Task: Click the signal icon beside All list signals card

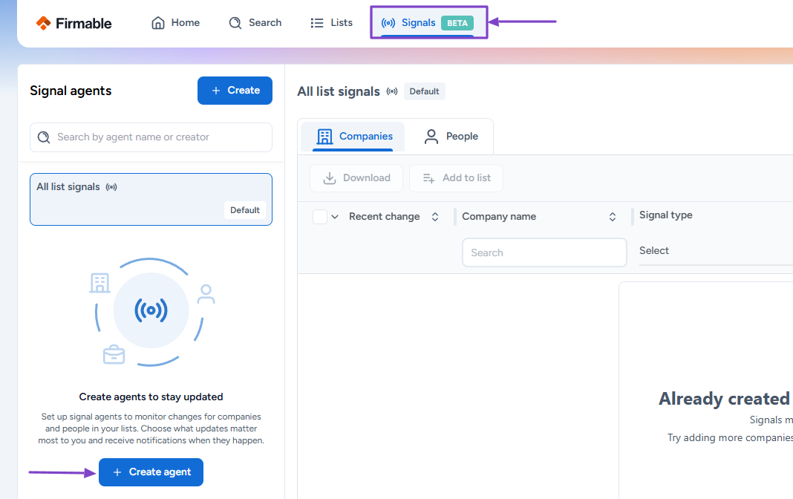Action: [111, 187]
